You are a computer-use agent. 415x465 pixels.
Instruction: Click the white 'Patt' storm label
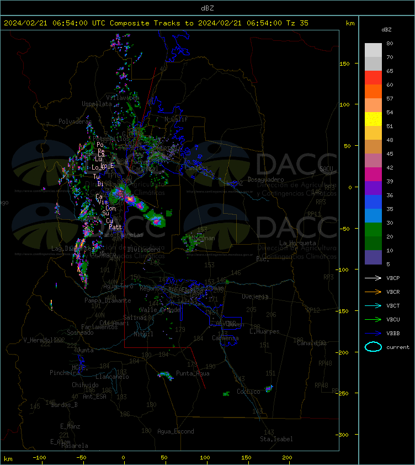(115, 227)
